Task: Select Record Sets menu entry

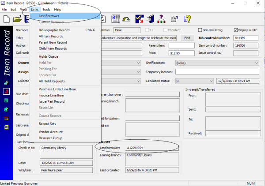Action: click(65, 124)
